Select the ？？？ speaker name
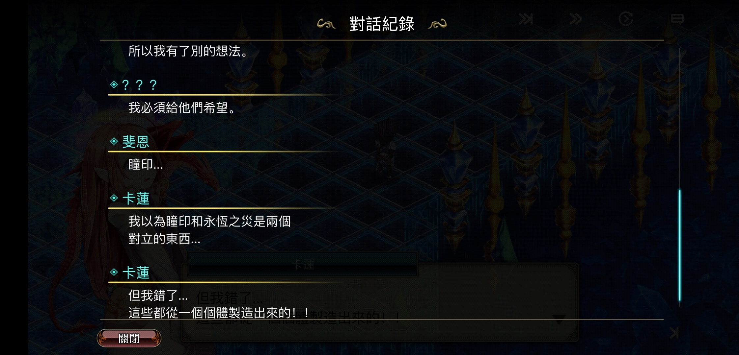The image size is (739, 355). click(139, 85)
